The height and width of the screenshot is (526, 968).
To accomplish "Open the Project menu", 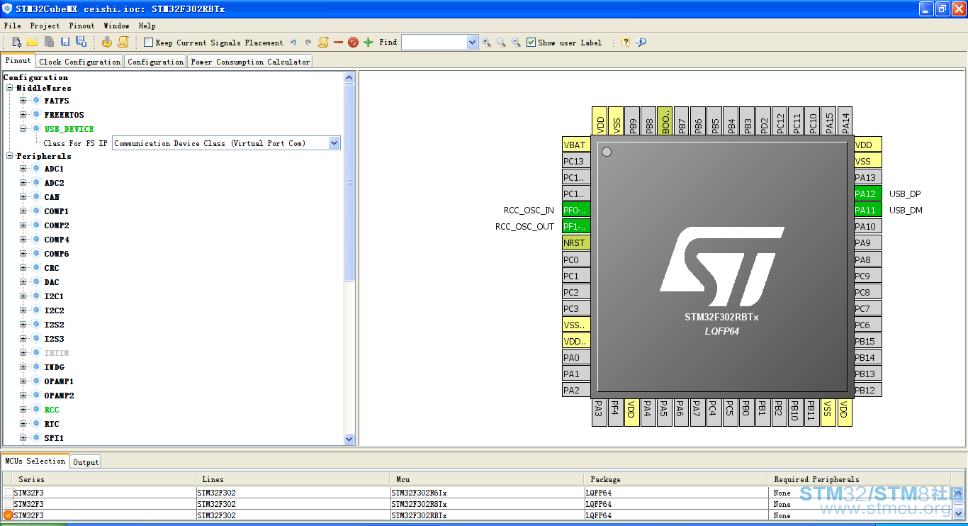I will [x=45, y=26].
